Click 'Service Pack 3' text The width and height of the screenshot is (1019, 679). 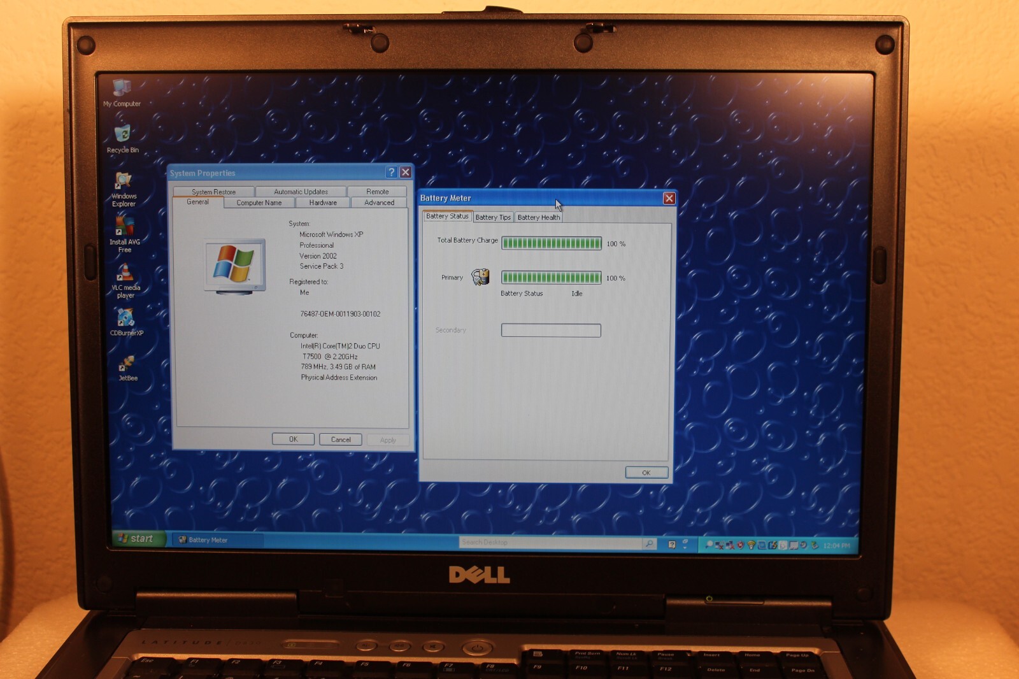coord(322,266)
